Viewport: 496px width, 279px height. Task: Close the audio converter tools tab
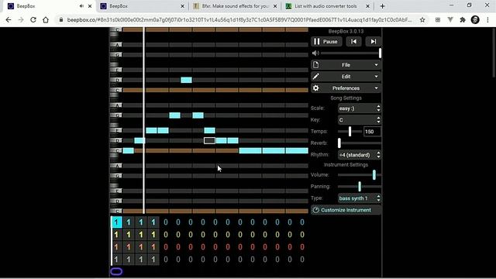pyautogui.click(x=367, y=6)
